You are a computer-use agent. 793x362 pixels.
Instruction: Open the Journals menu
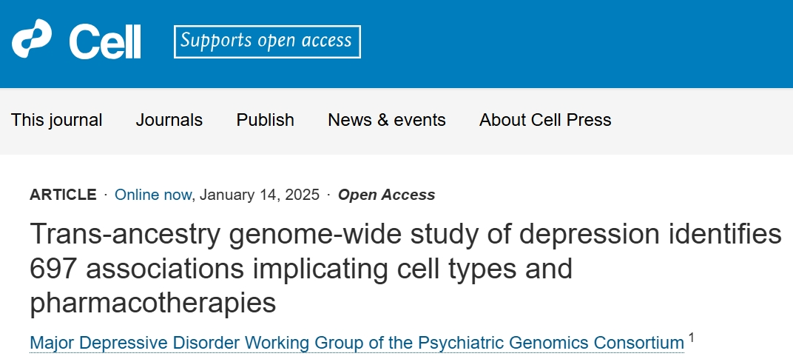169,120
